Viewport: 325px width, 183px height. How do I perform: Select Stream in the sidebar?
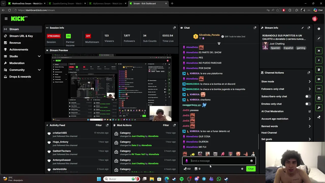(22, 29)
